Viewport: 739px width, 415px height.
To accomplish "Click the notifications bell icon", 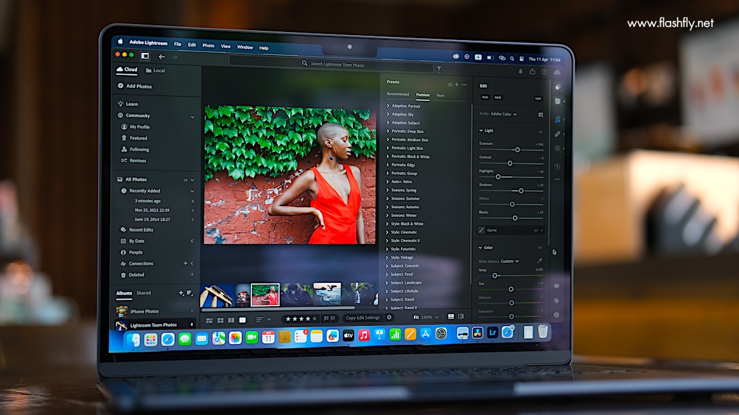I will point(520,71).
